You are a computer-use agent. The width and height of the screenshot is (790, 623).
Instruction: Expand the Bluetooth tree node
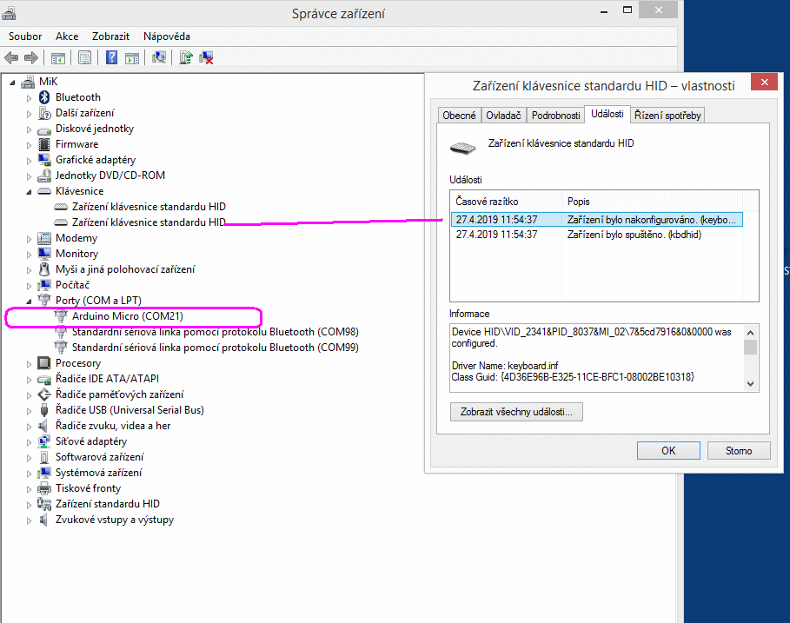[x=29, y=97]
